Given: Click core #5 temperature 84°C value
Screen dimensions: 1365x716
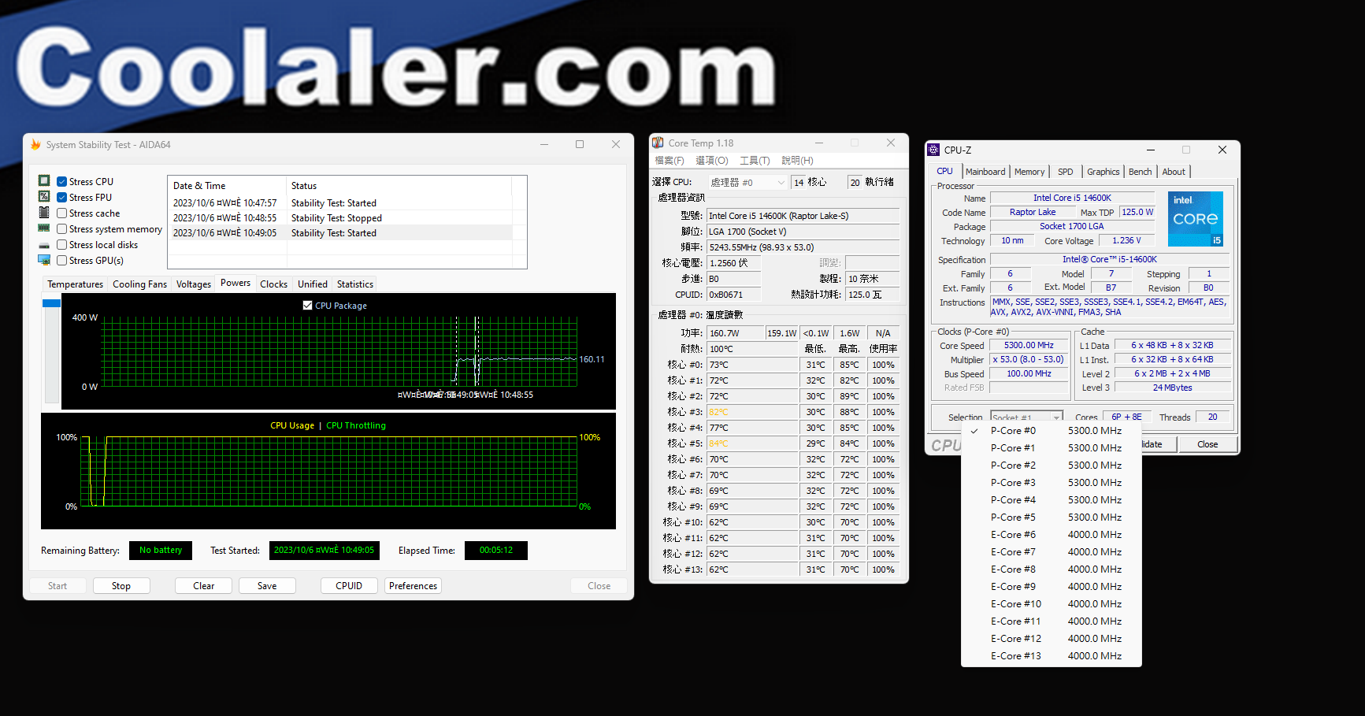Looking at the screenshot, I should coord(752,443).
